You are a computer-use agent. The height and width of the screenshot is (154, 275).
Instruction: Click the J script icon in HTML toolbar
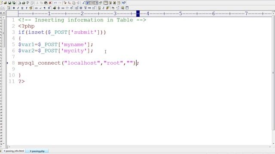pyautogui.click(x=103, y=8)
